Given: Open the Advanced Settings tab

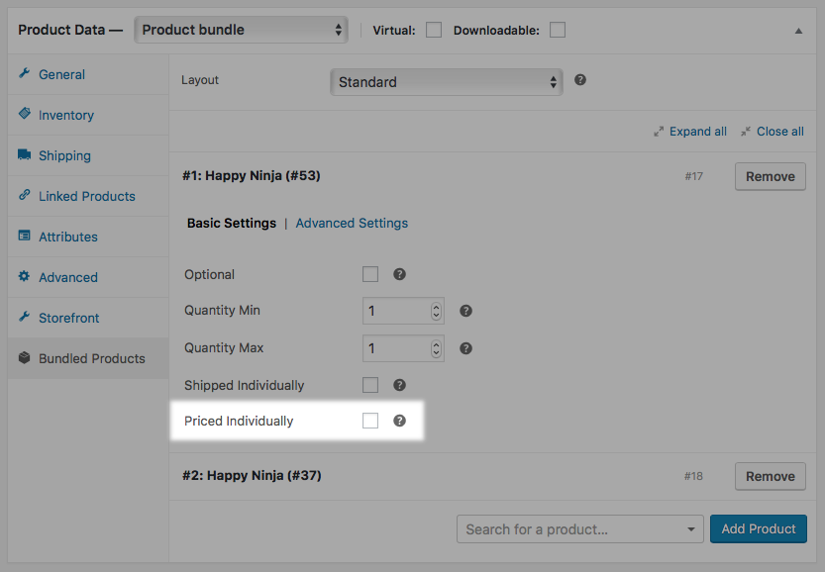Looking at the screenshot, I should pyautogui.click(x=352, y=223).
